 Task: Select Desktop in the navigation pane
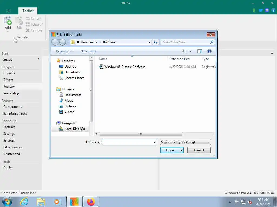[70, 66]
